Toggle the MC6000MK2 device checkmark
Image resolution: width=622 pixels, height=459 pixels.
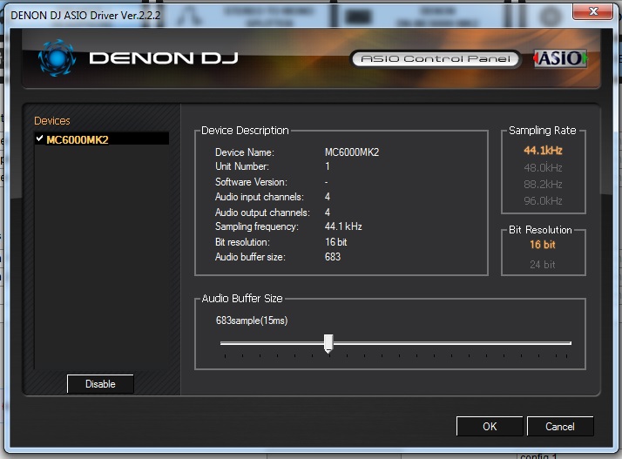[39, 138]
